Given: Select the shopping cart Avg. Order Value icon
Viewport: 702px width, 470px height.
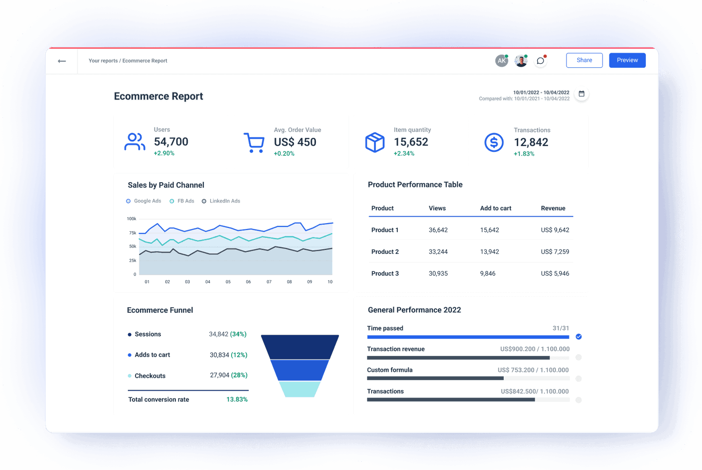Looking at the screenshot, I should [x=254, y=142].
